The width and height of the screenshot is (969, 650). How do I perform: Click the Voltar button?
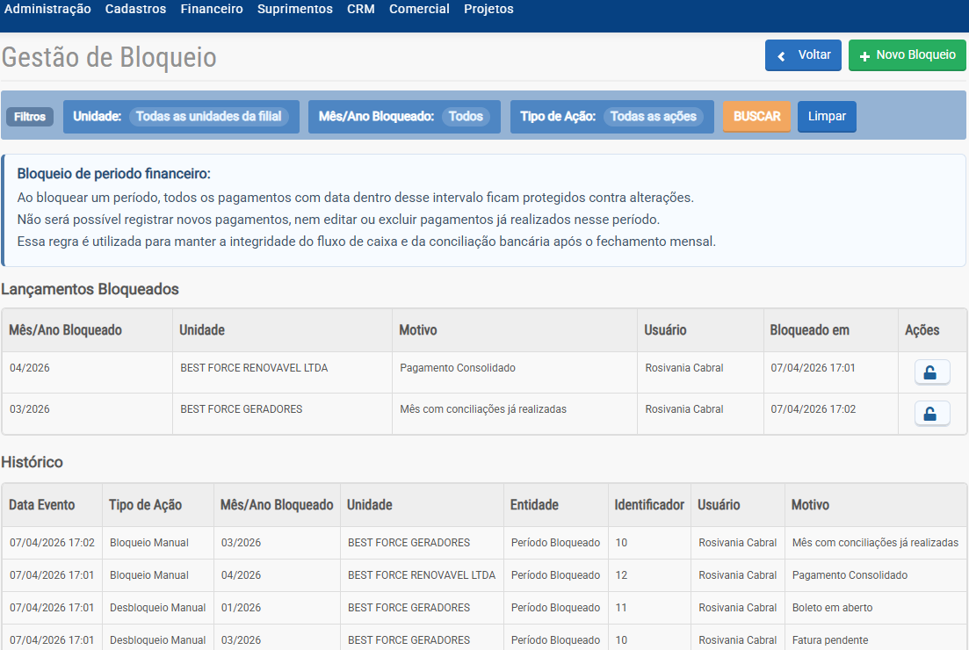pyautogui.click(x=803, y=54)
